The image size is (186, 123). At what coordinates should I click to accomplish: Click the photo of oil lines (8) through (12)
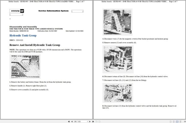coord(118,59)
